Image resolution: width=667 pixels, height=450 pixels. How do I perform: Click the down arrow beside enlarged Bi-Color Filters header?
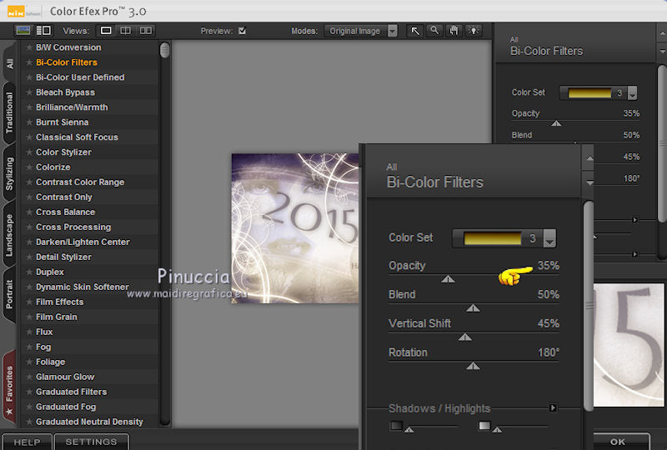click(589, 182)
